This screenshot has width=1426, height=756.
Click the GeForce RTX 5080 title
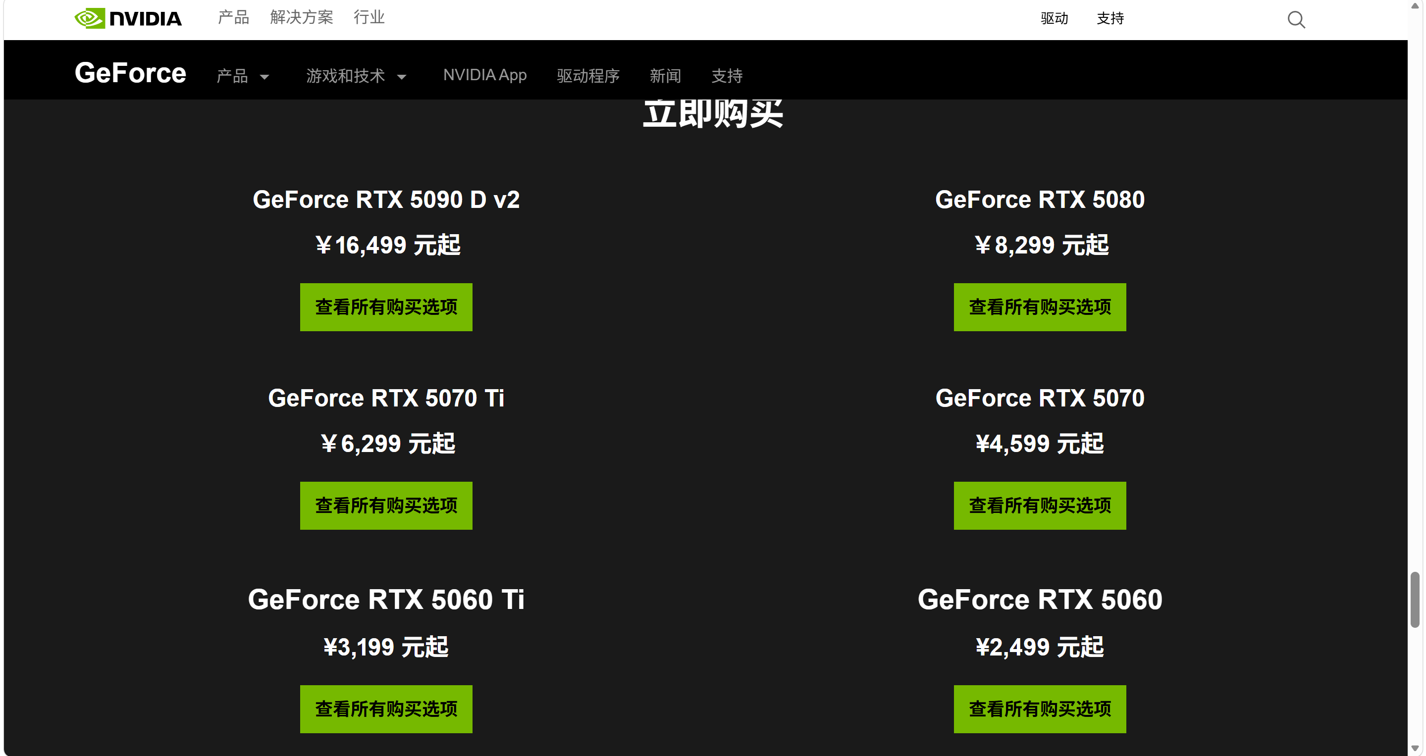(1040, 200)
